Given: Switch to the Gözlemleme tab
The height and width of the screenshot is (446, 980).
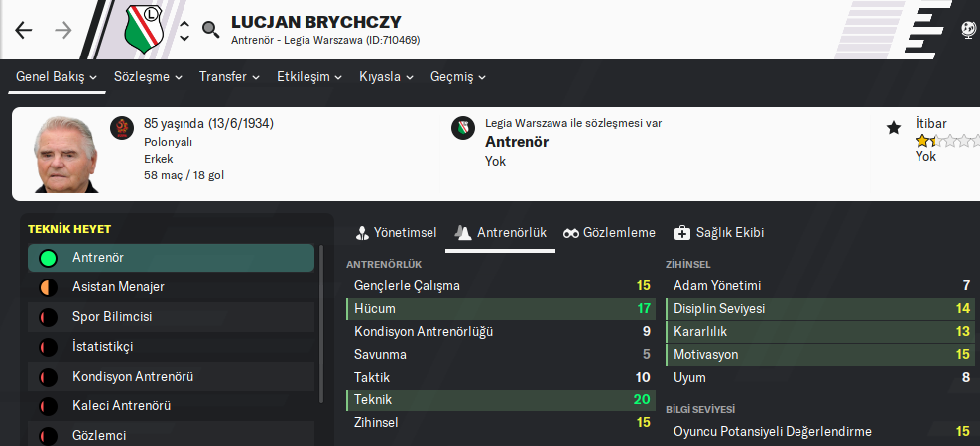Looking at the screenshot, I should [609, 232].
